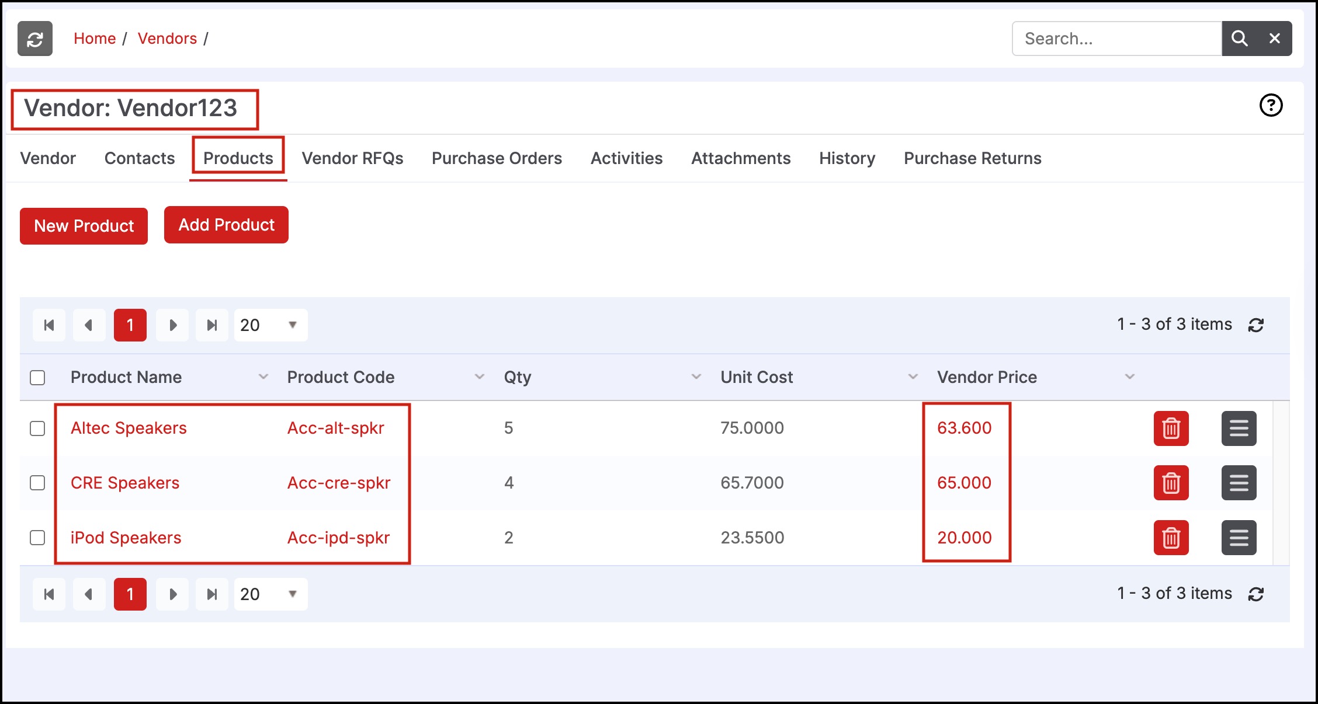
Task: Open the CRE Speakers product link
Action: [x=125, y=483]
